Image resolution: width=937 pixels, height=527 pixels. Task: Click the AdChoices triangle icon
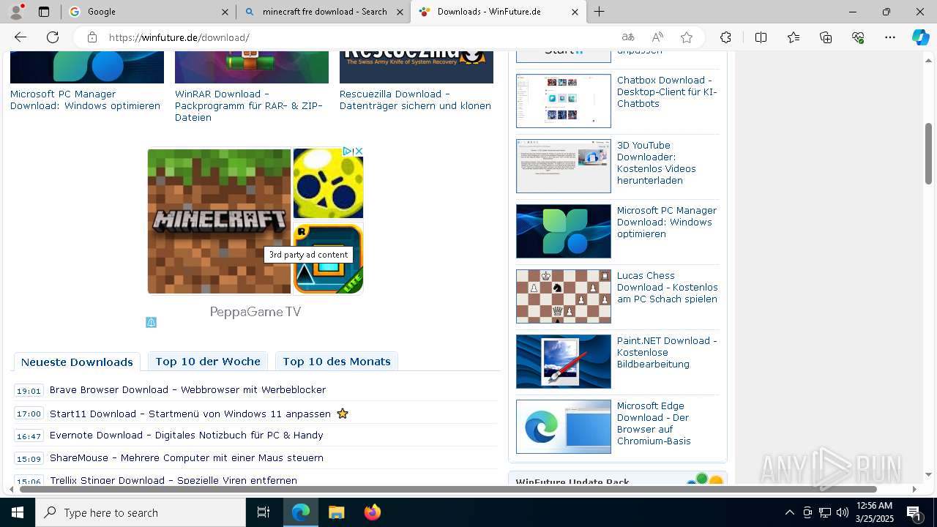coord(348,151)
